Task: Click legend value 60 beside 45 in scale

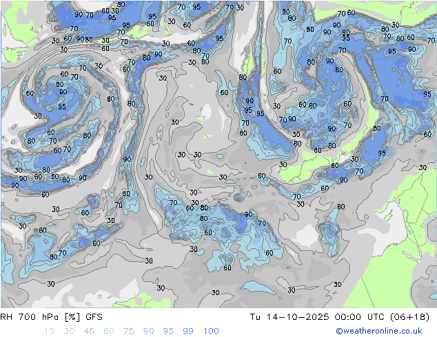Action: click(109, 331)
